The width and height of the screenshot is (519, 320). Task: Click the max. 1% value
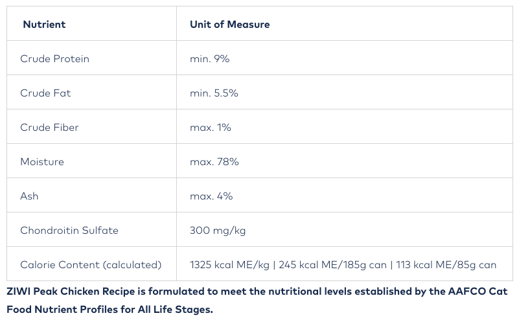(210, 128)
